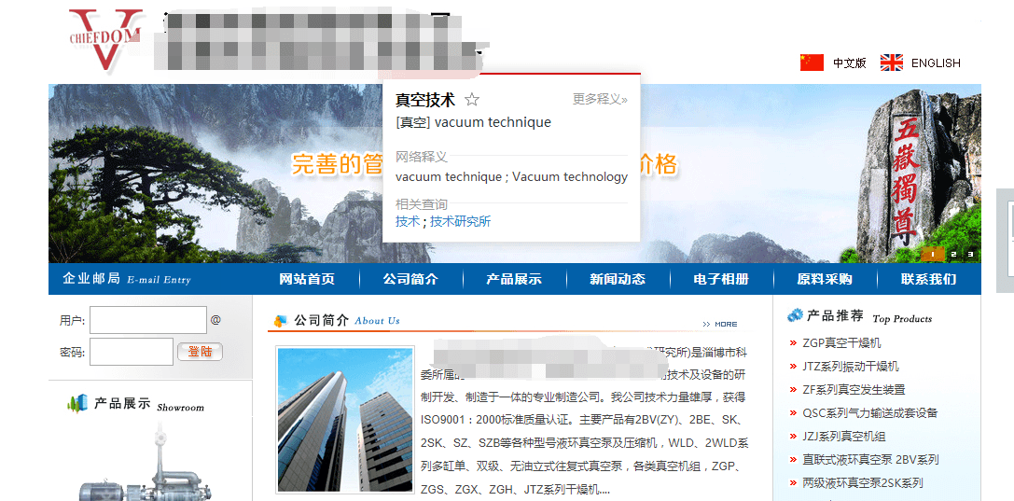Click the 产品推荐 gear icon
Screen dimensions: 1014x501
coord(795,315)
